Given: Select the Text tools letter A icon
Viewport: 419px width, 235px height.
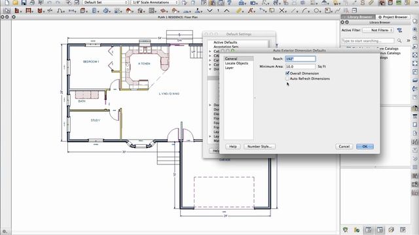Looking at the screenshot, I should point(251,10).
